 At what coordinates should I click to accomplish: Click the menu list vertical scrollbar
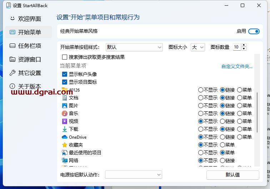pyautogui.click(x=257, y=112)
